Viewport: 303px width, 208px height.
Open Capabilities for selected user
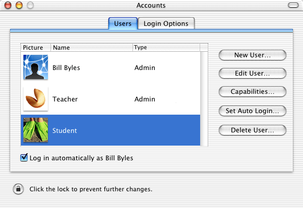point(253,92)
